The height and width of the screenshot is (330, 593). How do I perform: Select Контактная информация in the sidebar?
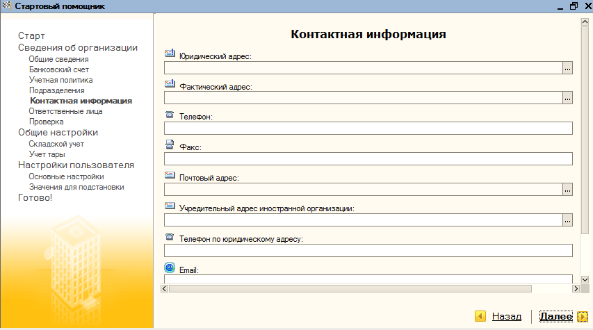81,101
